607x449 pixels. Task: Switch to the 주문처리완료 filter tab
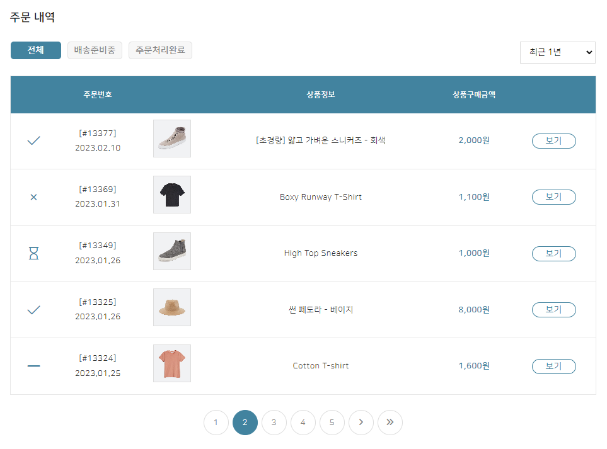160,50
